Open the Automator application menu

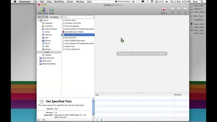(x=25, y=2)
